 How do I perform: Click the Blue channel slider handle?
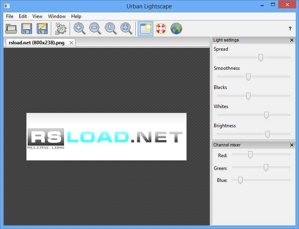point(240,180)
